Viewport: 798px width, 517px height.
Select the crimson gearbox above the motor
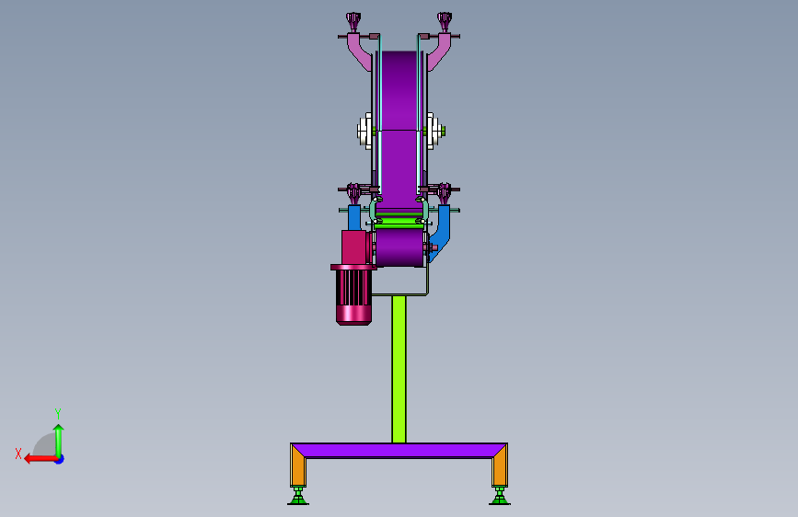click(354, 247)
